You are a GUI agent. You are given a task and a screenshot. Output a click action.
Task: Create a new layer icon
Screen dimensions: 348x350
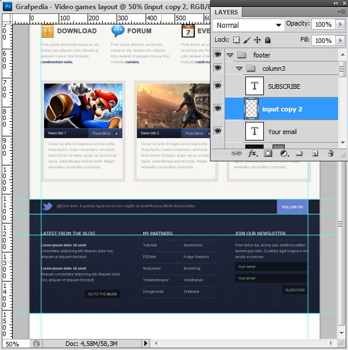click(315, 153)
